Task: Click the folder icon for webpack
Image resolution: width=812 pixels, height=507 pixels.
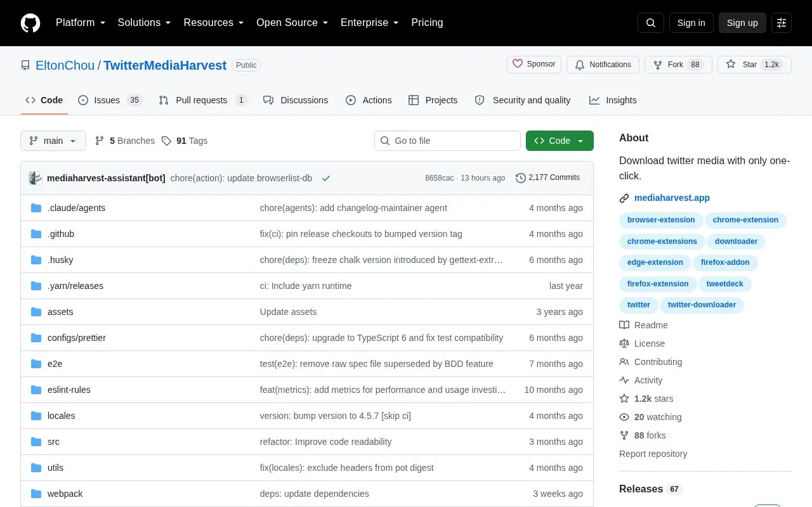Action: tap(36, 494)
